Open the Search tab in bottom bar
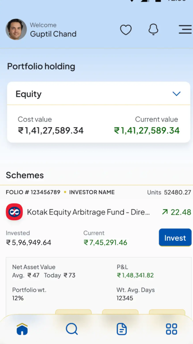193x344 pixels. click(72, 329)
